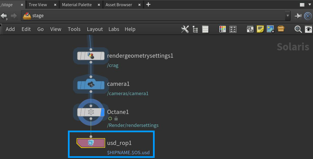Add a new pane tab with plus

point(148,5)
